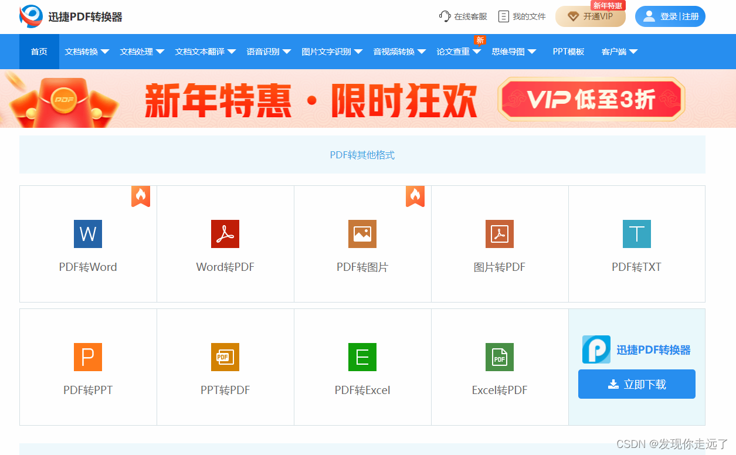Click the 登录 link
This screenshot has height=455, width=736.
click(669, 16)
